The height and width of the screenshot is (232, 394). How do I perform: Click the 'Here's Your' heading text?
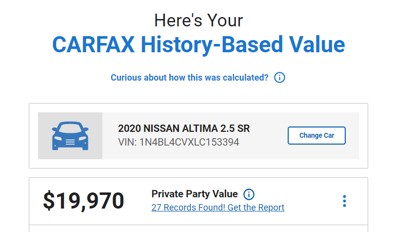[198, 20]
